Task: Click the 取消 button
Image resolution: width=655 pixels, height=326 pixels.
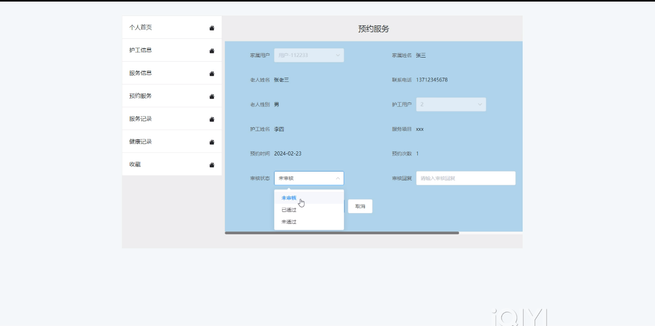Action: tap(360, 206)
